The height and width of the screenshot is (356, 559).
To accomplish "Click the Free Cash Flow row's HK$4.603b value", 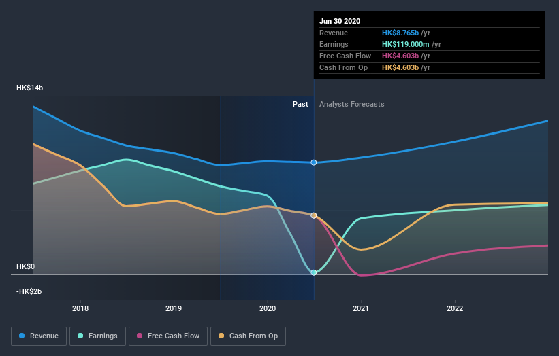I will pyautogui.click(x=400, y=56).
